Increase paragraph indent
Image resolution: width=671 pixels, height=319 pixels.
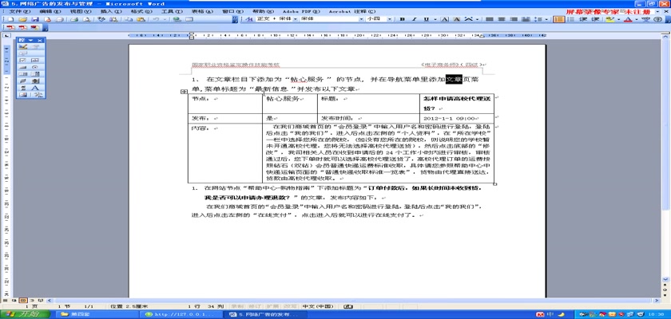point(595,19)
